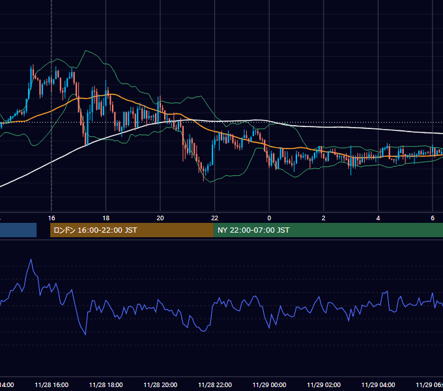The image size is (443, 391).
Task: Click the 11/29 04:00 axis label
Action: [379, 384]
